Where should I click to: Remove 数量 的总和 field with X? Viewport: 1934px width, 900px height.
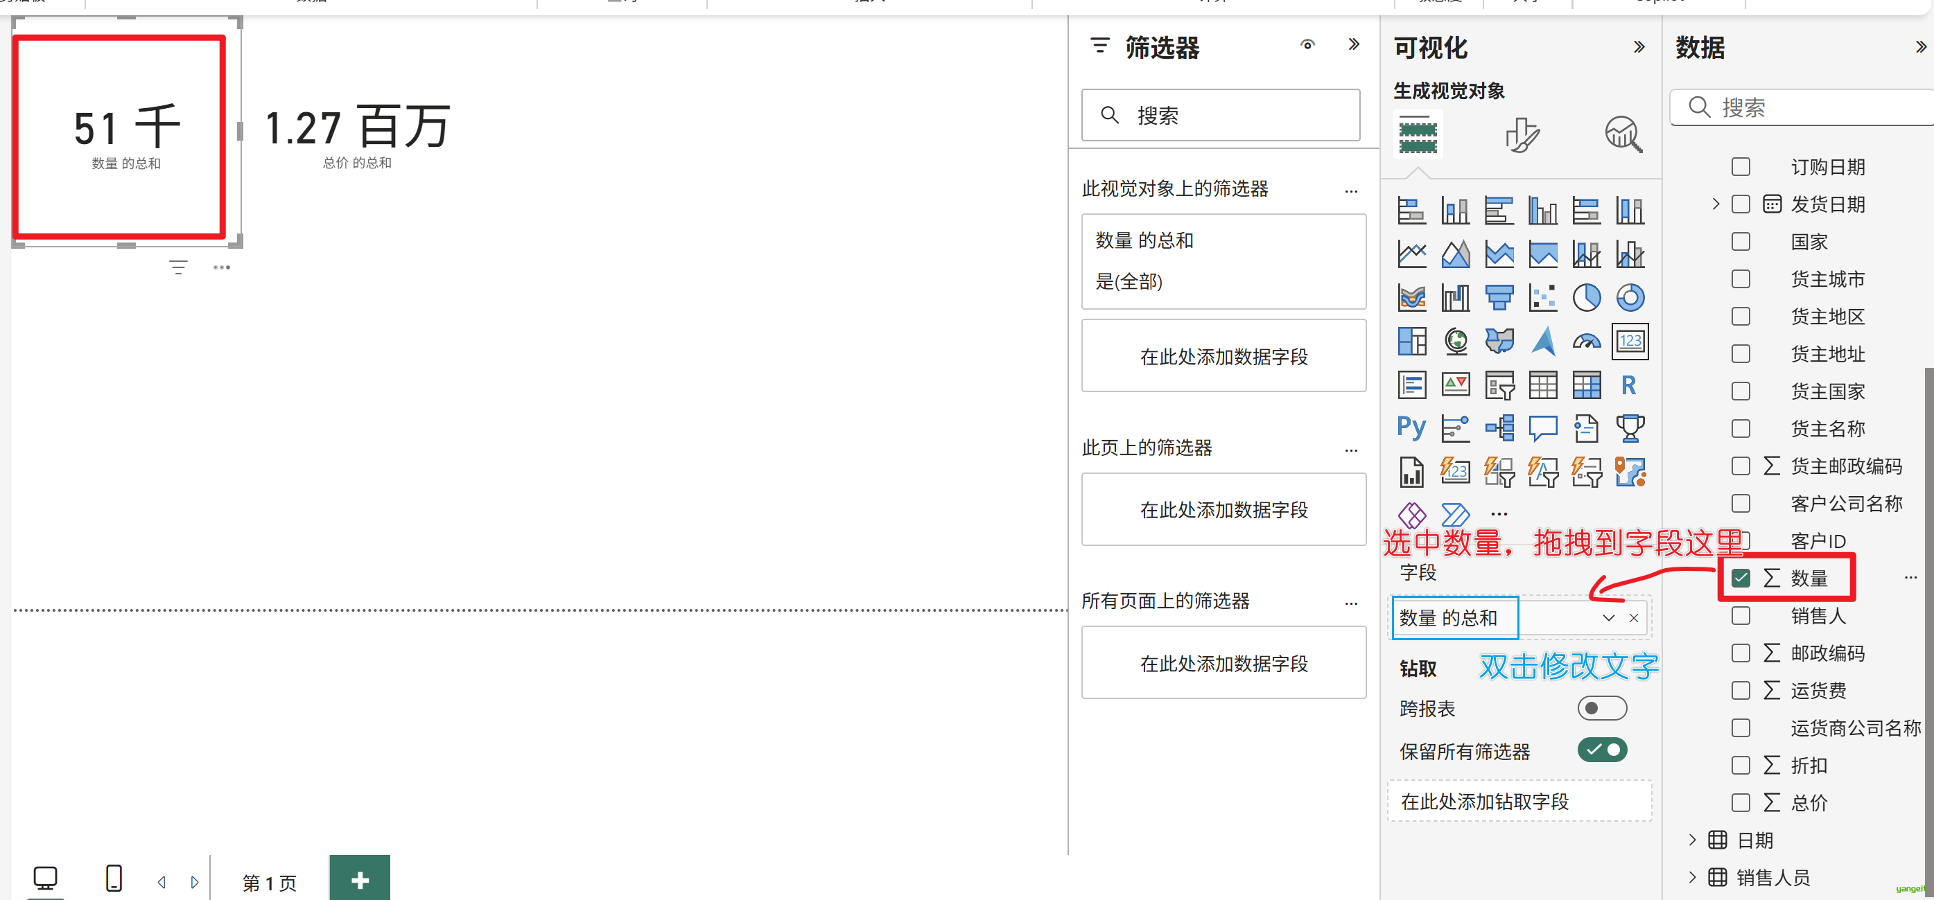click(x=1634, y=618)
